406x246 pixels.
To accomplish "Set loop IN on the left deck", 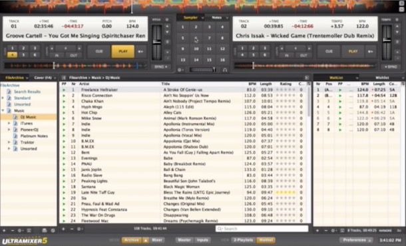I will [57, 55].
